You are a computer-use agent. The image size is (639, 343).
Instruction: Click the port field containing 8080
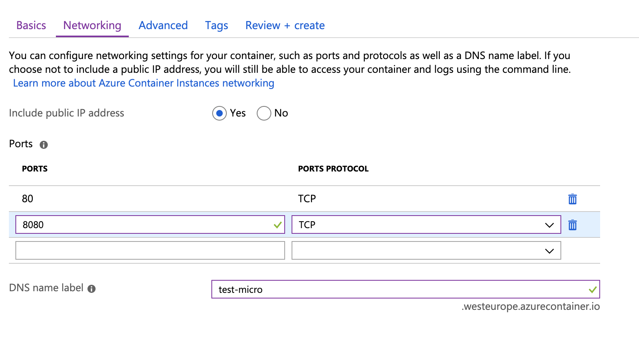click(146, 225)
